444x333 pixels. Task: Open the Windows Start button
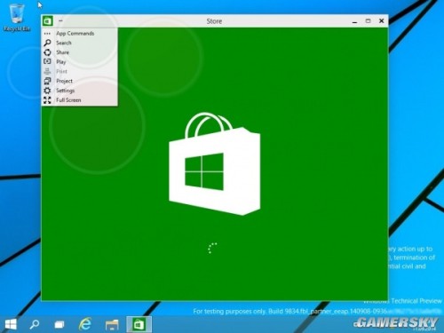coord(11,324)
